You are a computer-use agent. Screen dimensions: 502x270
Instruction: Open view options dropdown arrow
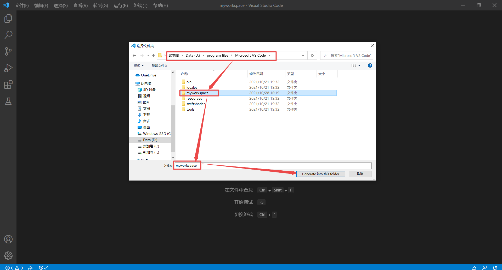click(x=359, y=65)
